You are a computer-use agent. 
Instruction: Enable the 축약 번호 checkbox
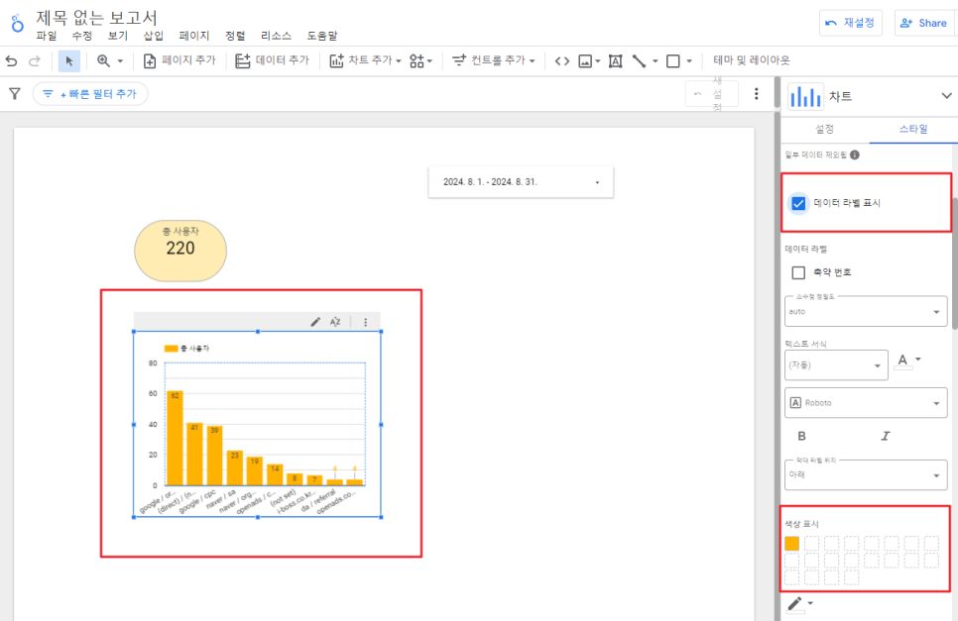click(x=798, y=272)
